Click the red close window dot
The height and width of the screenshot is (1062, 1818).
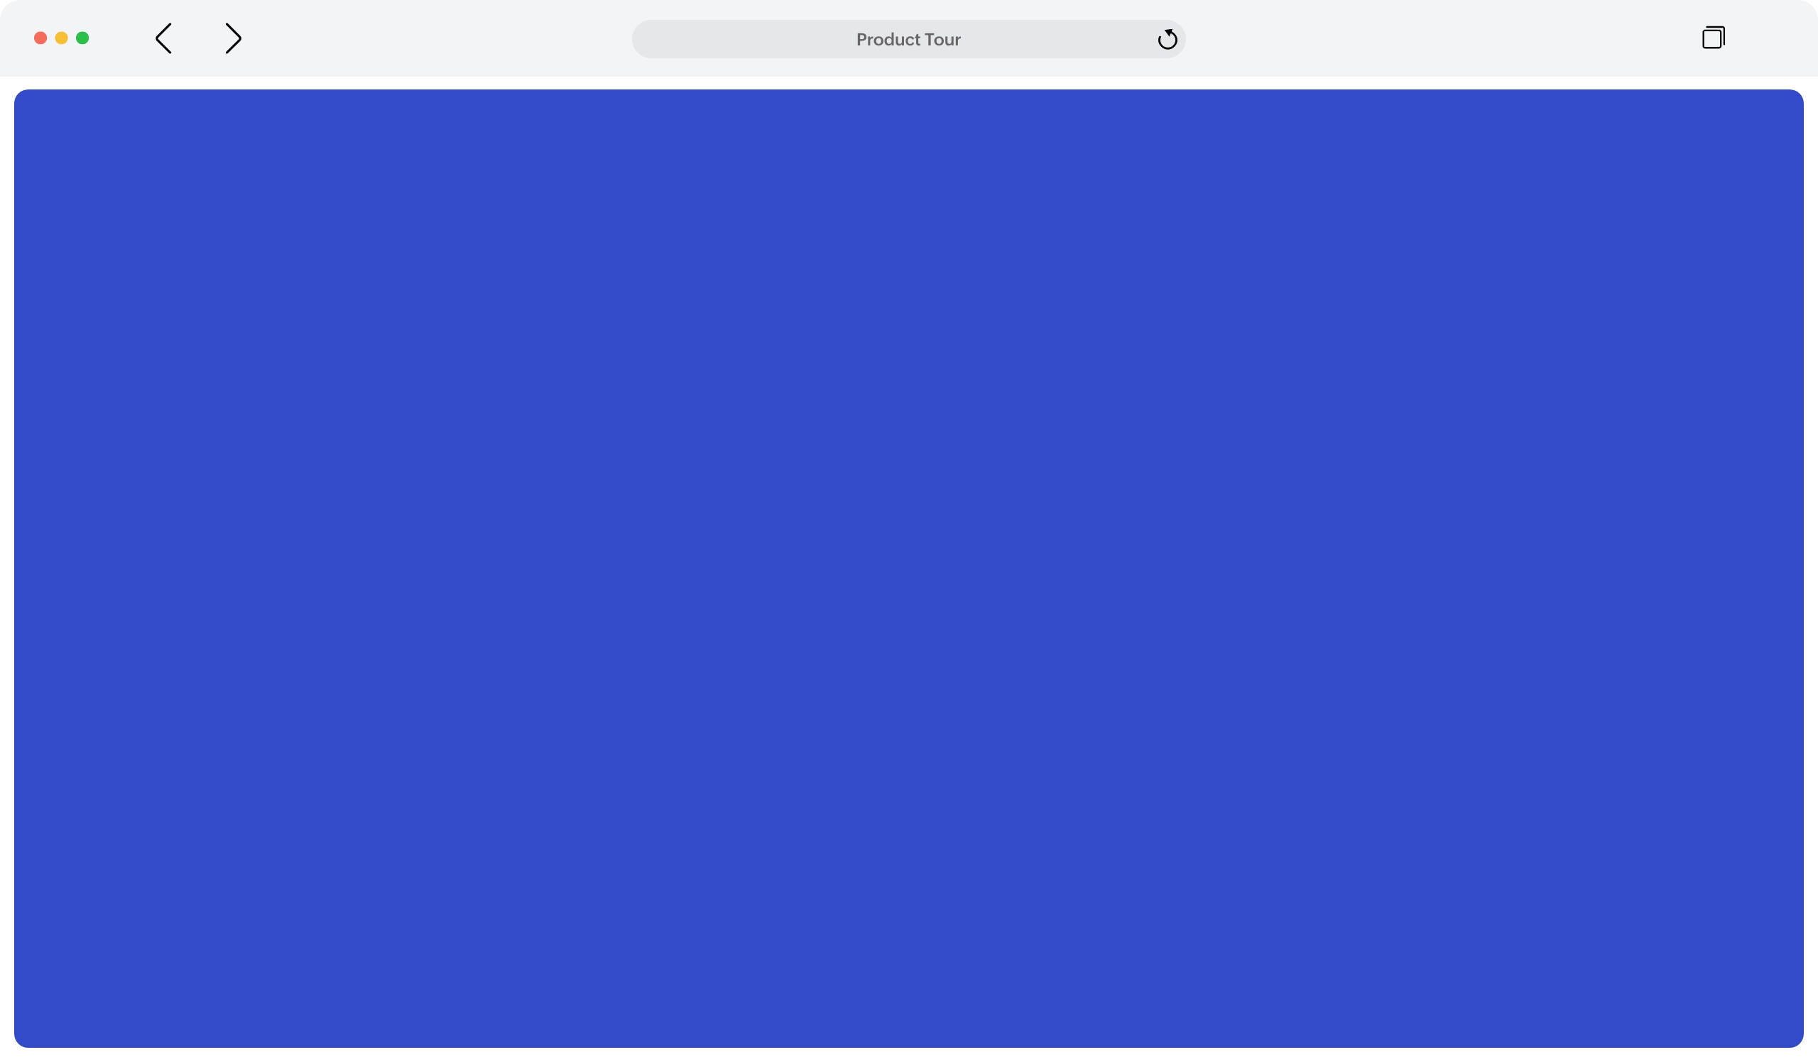pyautogui.click(x=40, y=38)
